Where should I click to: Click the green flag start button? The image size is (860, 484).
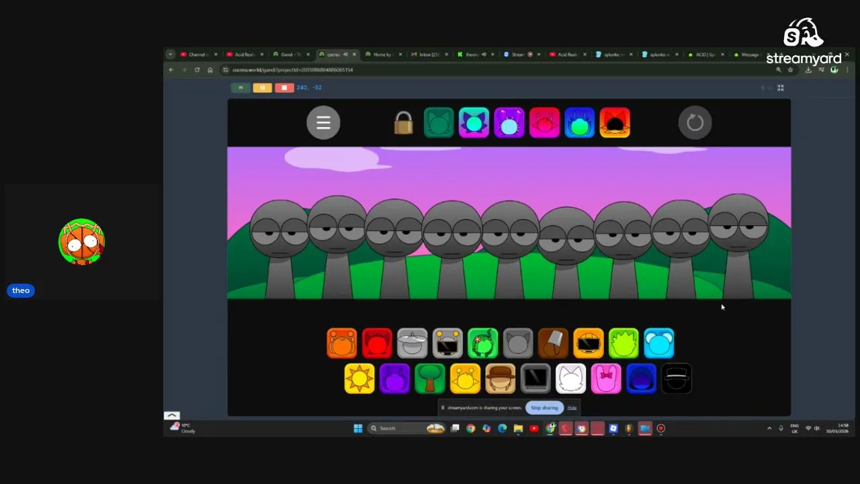click(x=241, y=87)
